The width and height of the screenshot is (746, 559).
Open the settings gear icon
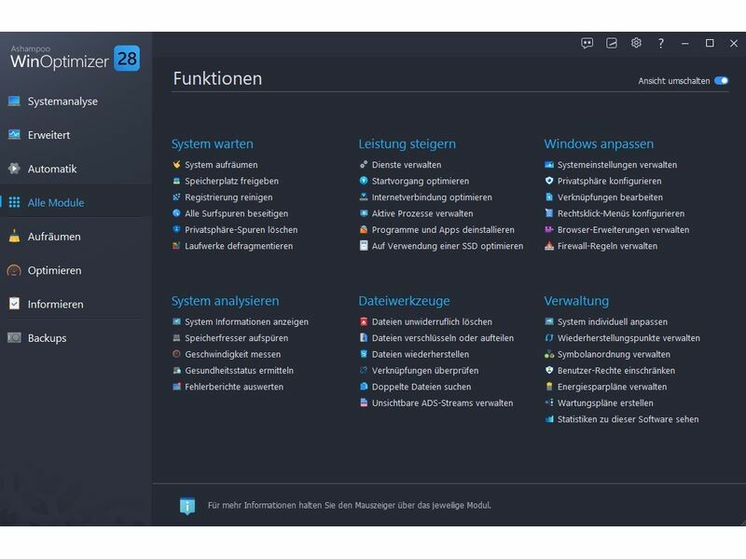click(x=636, y=43)
